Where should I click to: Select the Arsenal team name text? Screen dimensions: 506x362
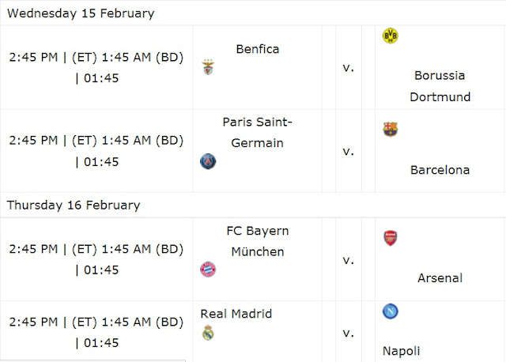click(x=440, y=277)
